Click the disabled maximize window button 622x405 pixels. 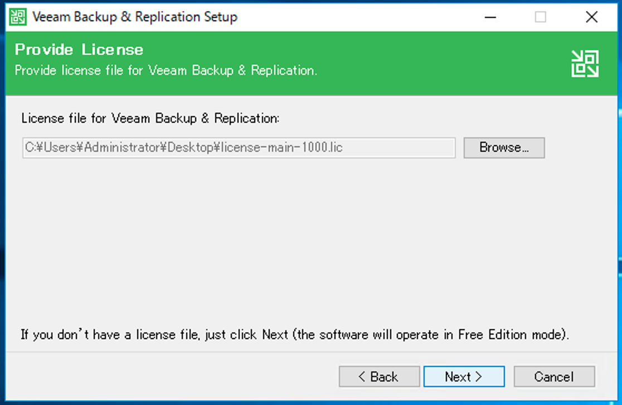(x=540, y=17)
